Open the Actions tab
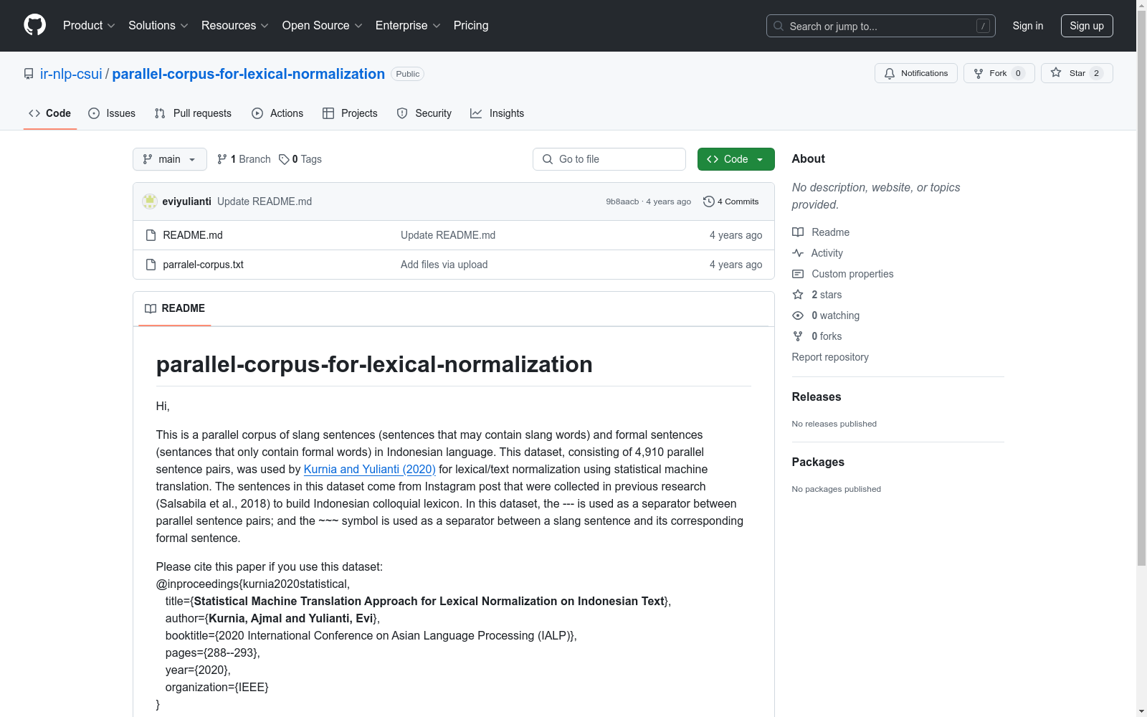Image resolution: width=1147 pixels, height=717 pixels. [x=277, y=113]
